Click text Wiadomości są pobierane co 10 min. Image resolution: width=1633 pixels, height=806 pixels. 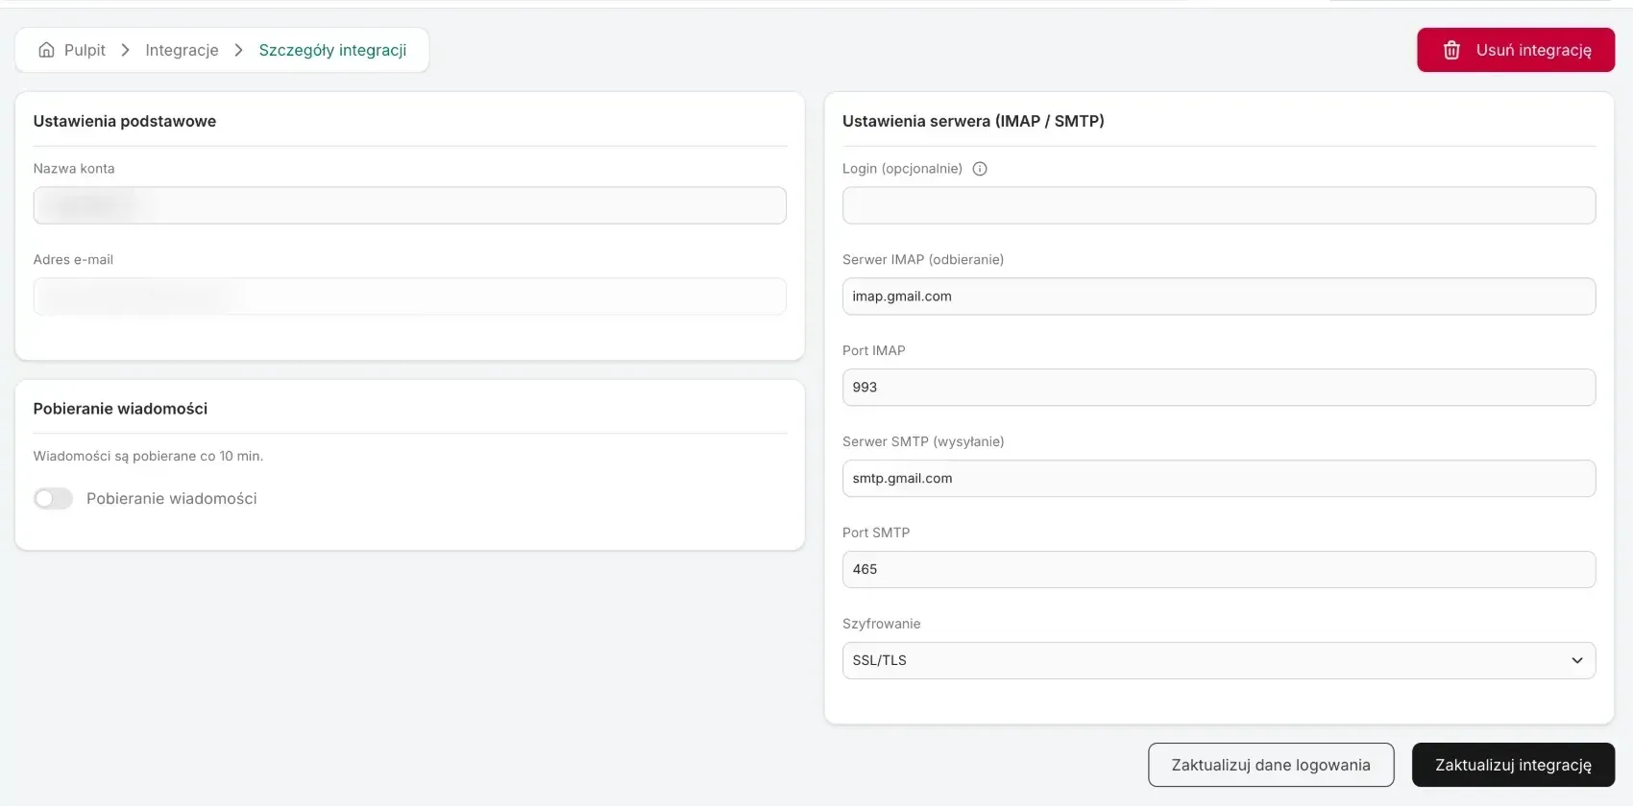(x=148, y=456)
